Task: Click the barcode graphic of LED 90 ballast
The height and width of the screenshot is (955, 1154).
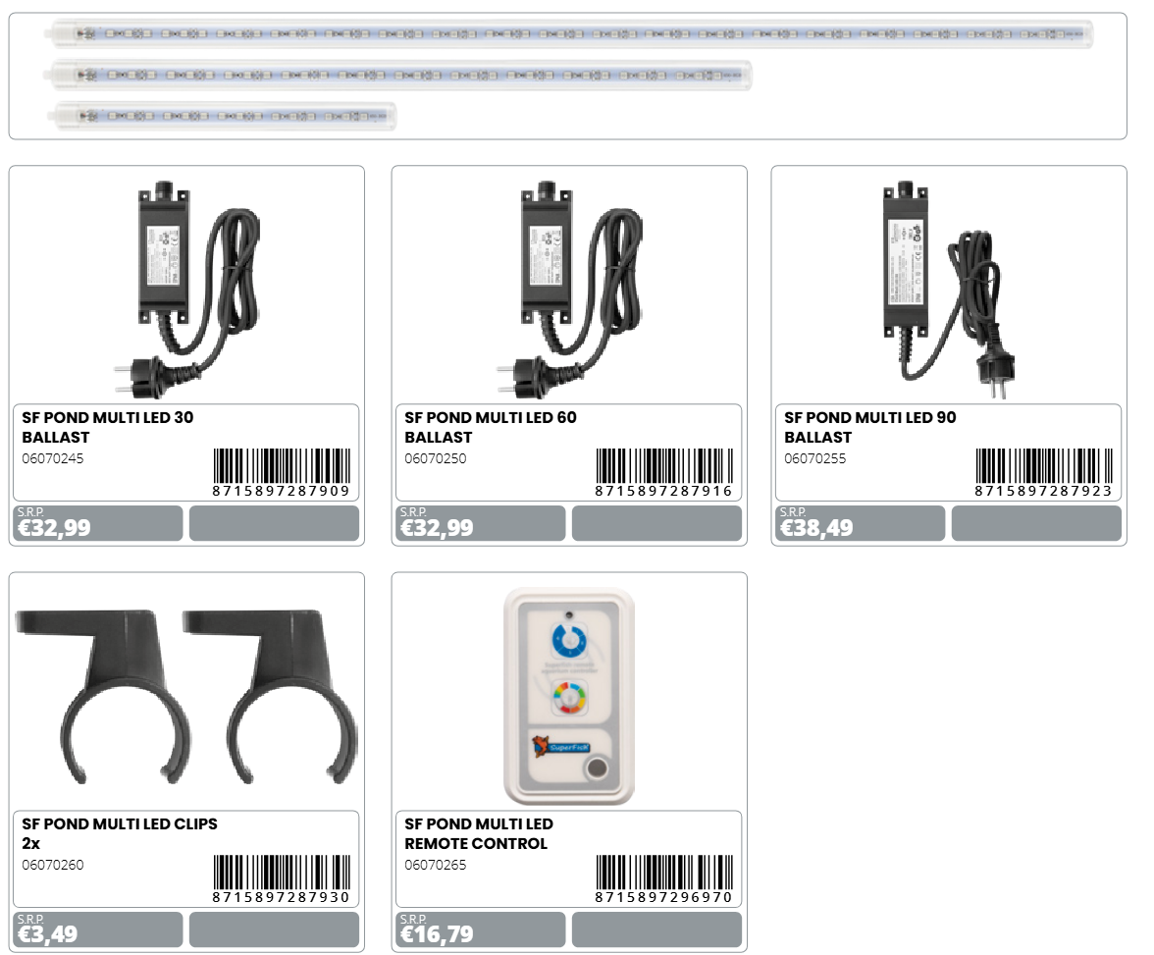Action: tap(1044, 466)
